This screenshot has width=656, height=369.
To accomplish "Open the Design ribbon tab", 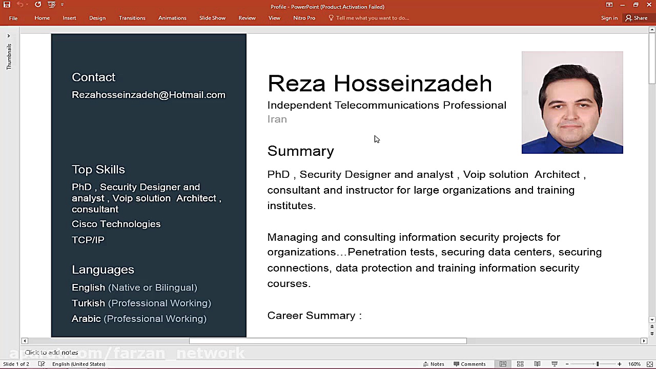I will tap(97, 18).
